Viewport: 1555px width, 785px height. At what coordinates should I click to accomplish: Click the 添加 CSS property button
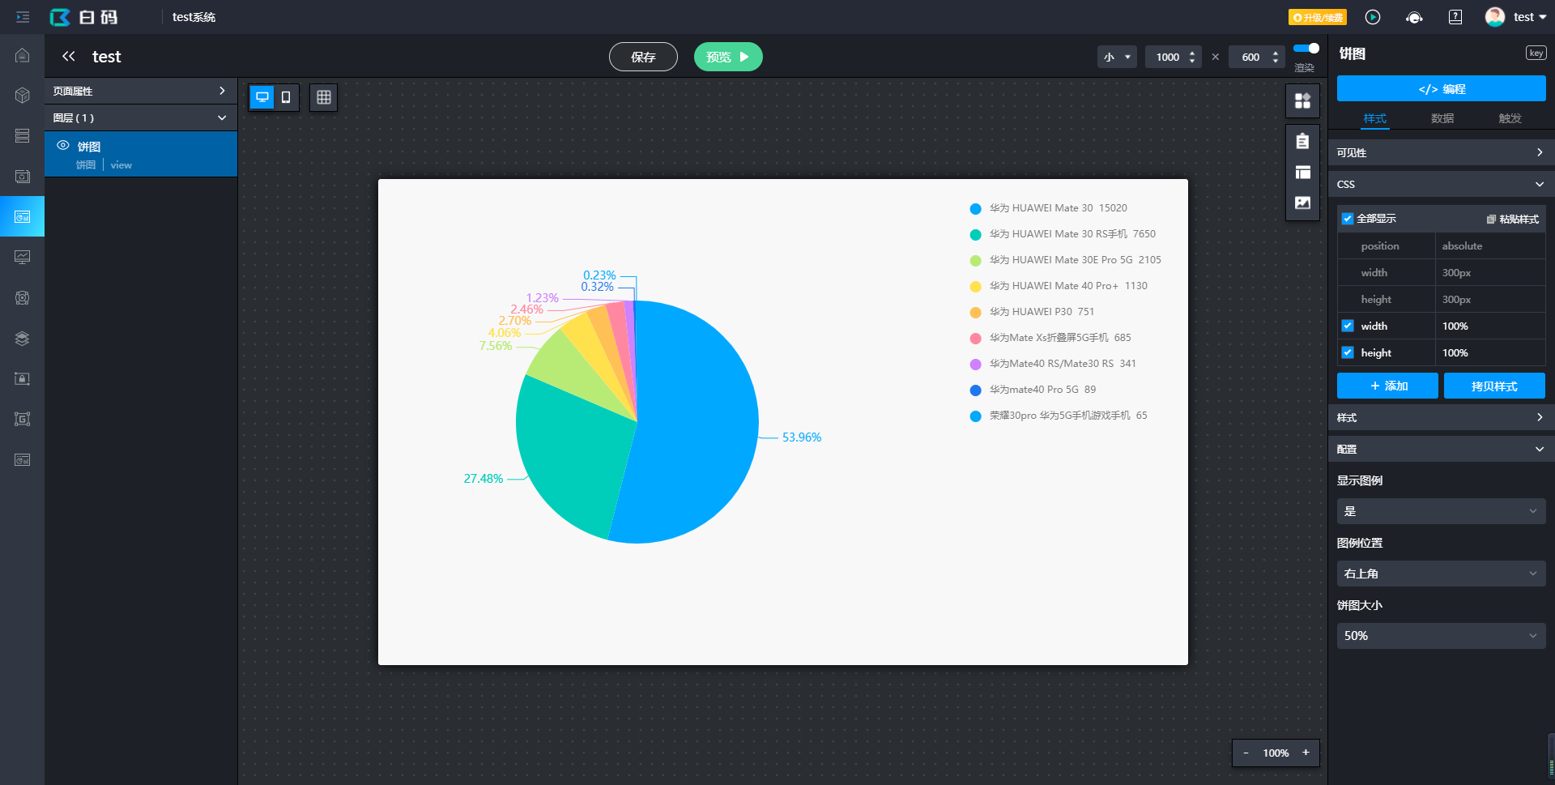tap(1387, 386)
